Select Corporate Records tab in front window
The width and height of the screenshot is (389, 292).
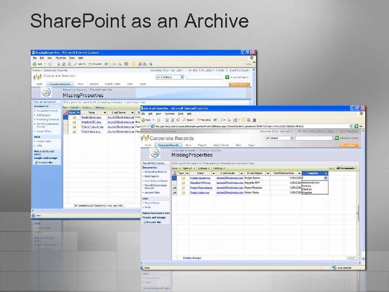169,145
